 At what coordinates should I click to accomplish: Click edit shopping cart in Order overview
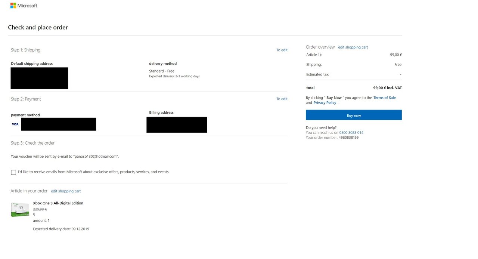point(353,47)
